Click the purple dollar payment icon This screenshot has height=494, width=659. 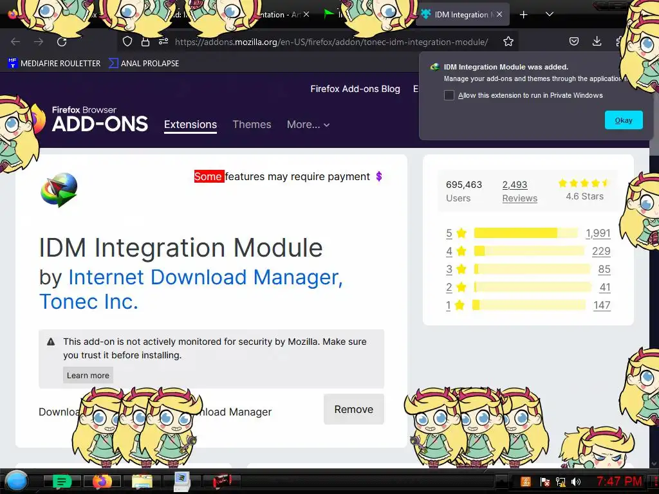coord(378,176)
